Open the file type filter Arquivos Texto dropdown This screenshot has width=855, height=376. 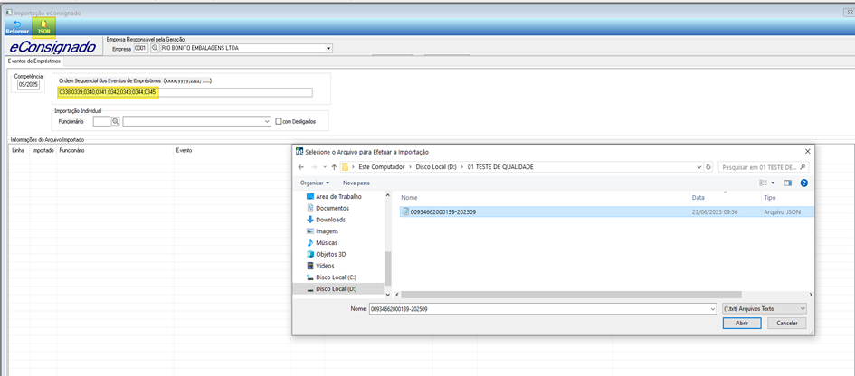[x=764, y=309]
